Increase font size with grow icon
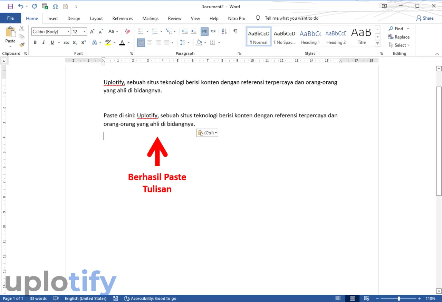This screenshot has width=442, height=302. tap(92, 31)
